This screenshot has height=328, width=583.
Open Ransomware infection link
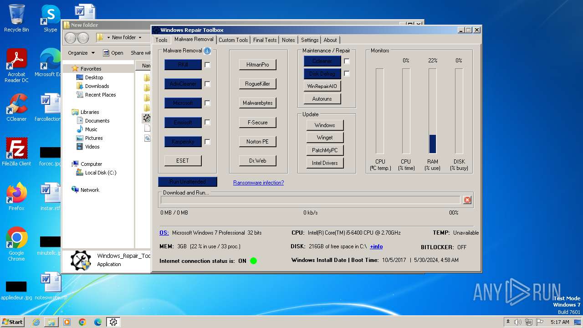258,183
